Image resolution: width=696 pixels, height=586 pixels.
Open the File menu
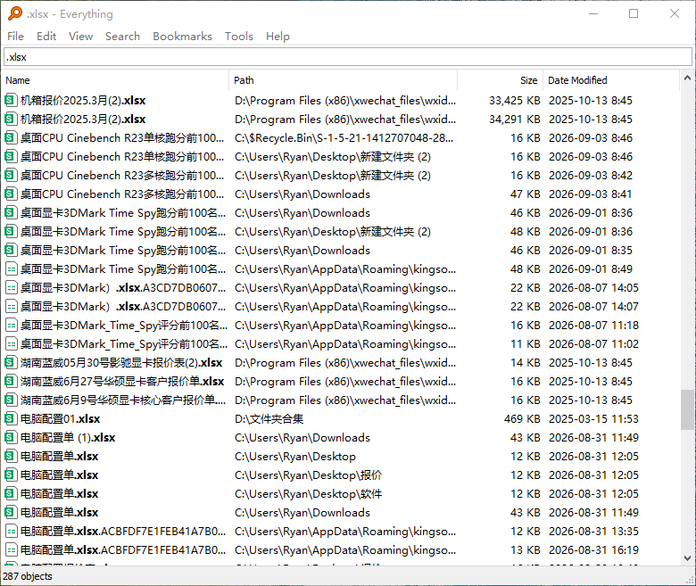click(15, 36)
